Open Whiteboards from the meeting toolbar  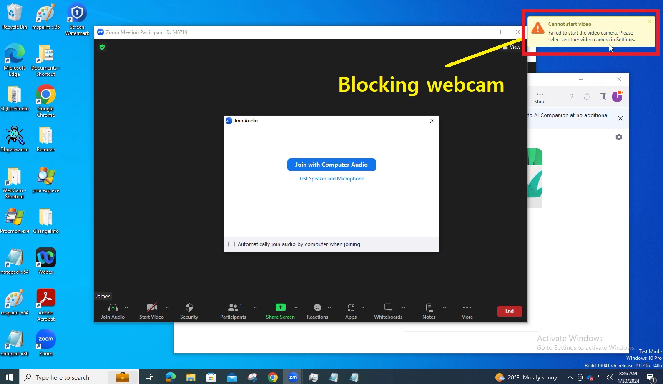tap(388, 307)
